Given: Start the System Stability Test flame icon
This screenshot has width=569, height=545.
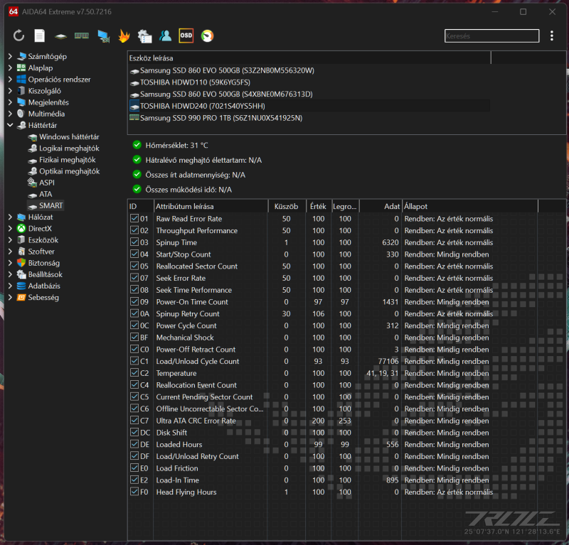Looking at the screenshot, I should click(x=124, y=36).
